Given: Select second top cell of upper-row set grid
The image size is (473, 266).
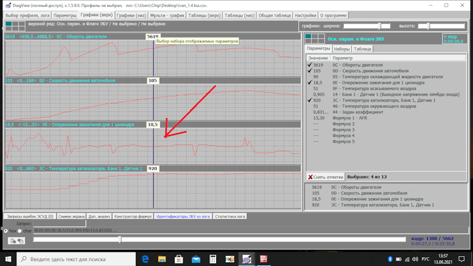Looking at the screenshot, I should (15, 24).
